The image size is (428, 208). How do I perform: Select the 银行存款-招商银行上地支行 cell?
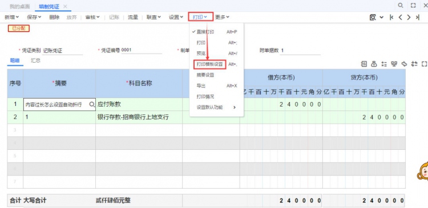click(139, 117)
